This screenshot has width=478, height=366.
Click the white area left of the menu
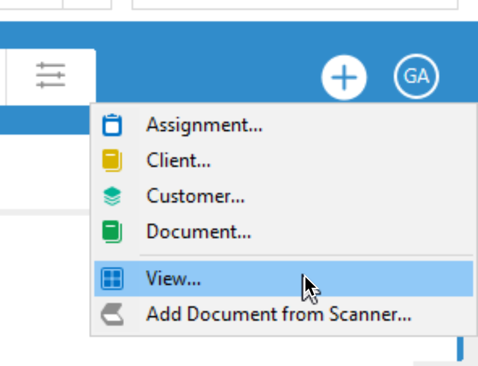point(44,172)
